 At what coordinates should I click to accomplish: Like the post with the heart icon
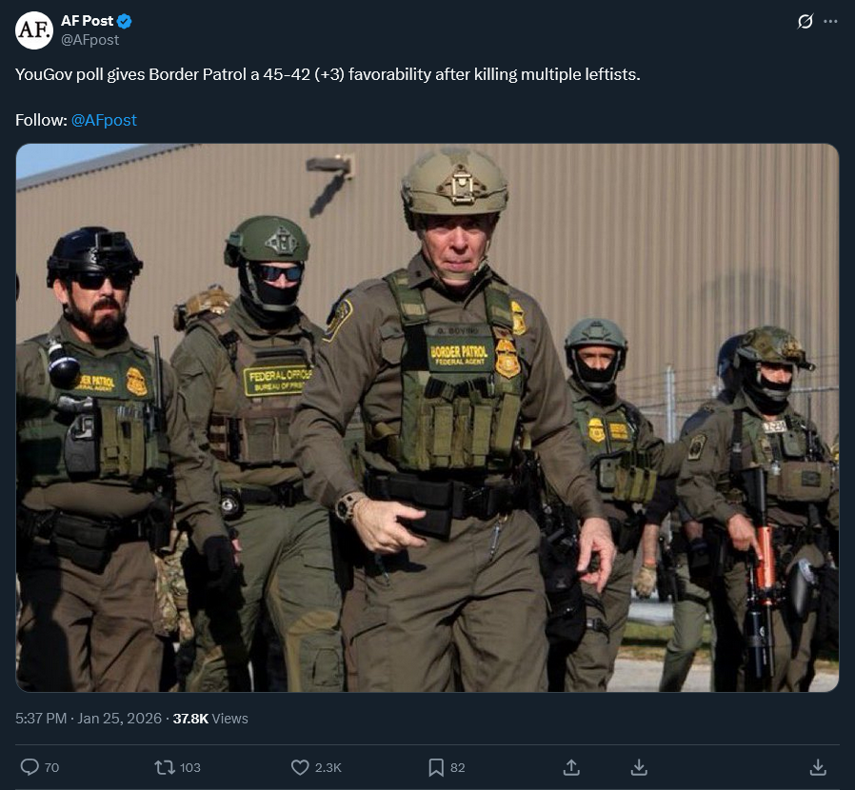point(300,768)
